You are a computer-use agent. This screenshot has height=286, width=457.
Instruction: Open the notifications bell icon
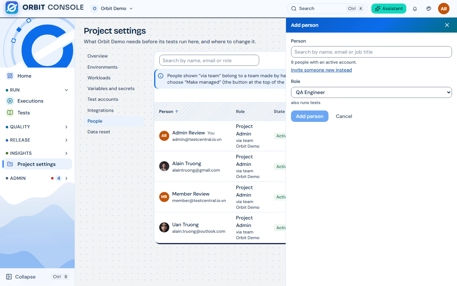tap(415, 9)
